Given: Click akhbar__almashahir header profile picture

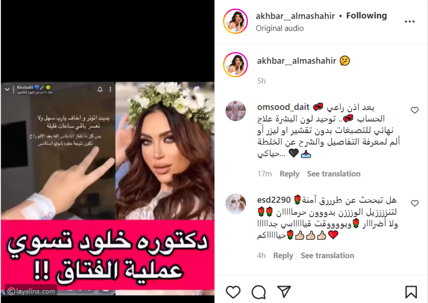Looking at the screenshot, I should click(x=236, y=21).
